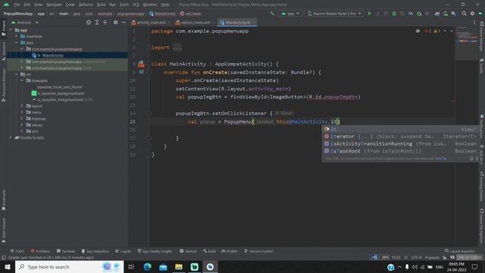485x273 pixels.
Task: Collapse the app module in project tree
Action: point(11,30)
